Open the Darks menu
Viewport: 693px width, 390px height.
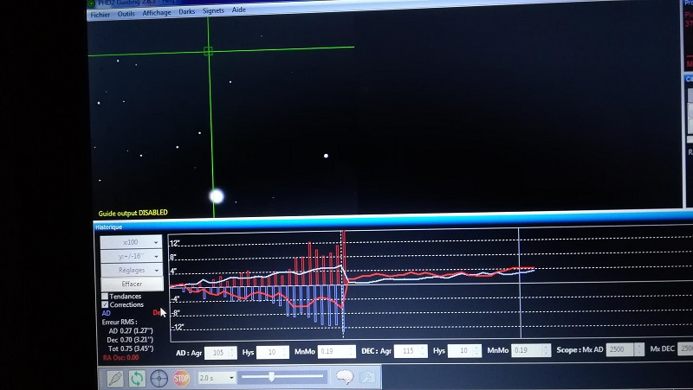coord(186,11)
